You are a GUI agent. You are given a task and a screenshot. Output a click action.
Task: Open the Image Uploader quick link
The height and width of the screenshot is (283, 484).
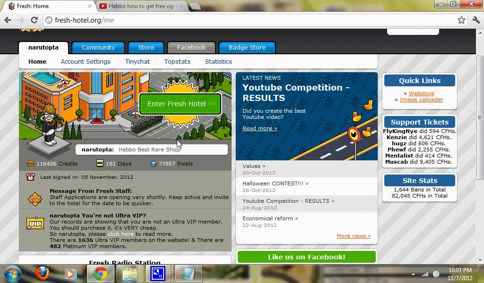point(421,100)
